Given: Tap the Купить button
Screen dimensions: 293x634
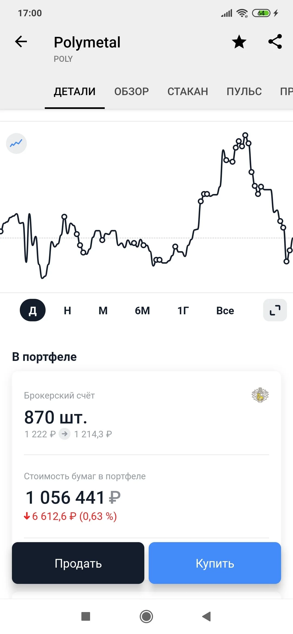Looking at the screenshot, I should coord(215,563).
